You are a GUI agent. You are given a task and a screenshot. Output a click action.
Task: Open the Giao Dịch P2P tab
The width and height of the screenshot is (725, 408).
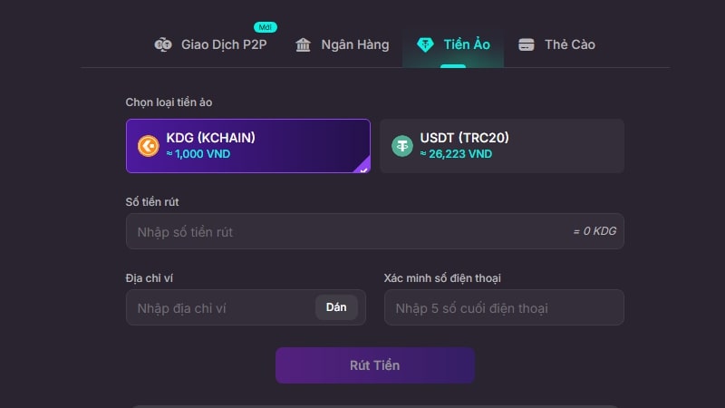(x=224, y=44)
